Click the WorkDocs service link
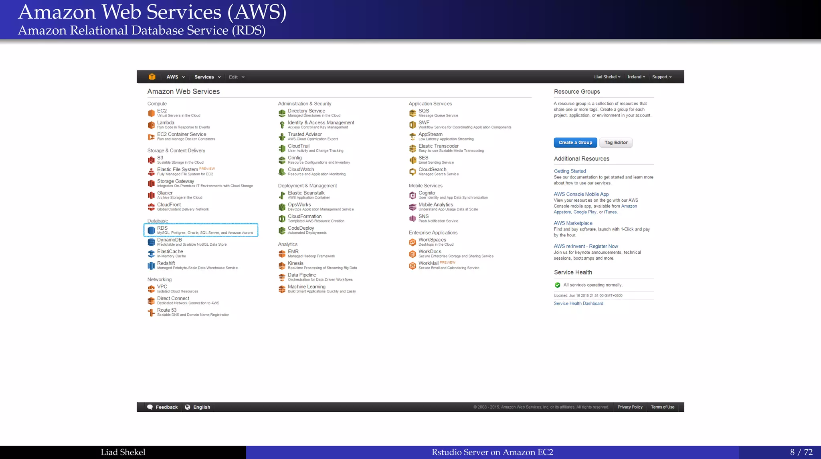 point(452,254)
